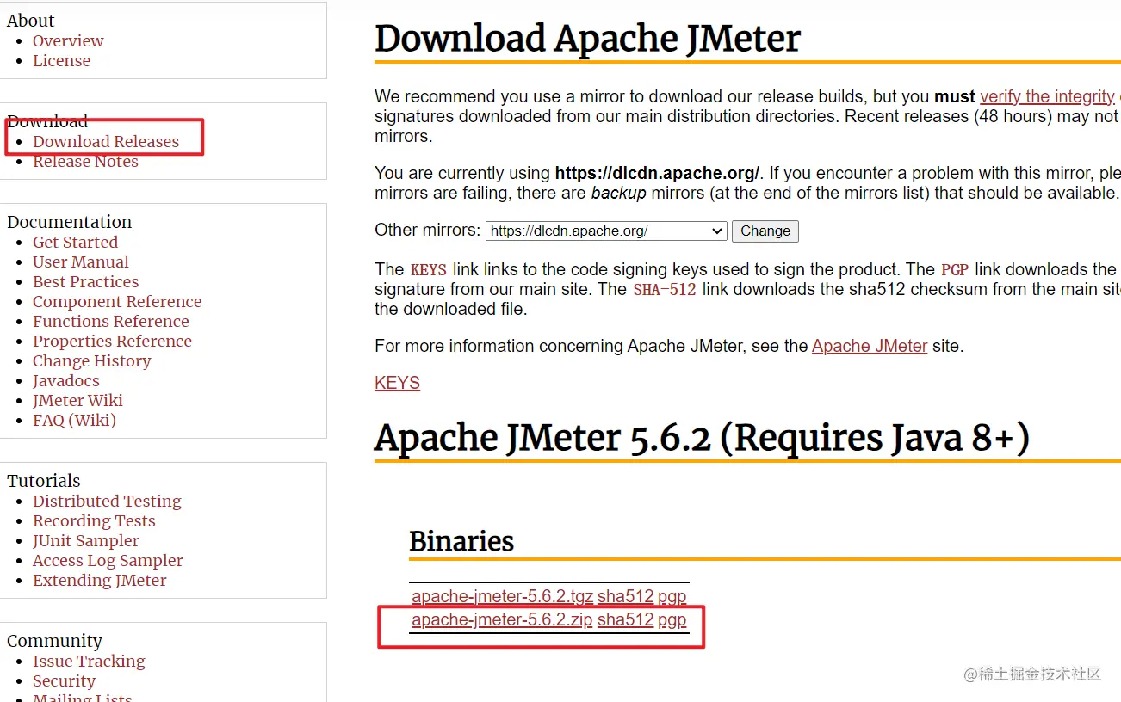Open Access Log Sampler tutorial
Viewport: 1121px width, 702px height.
[x=108, y=561]
